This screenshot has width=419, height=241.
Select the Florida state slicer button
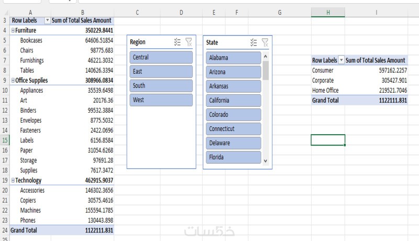pos(233,157)
